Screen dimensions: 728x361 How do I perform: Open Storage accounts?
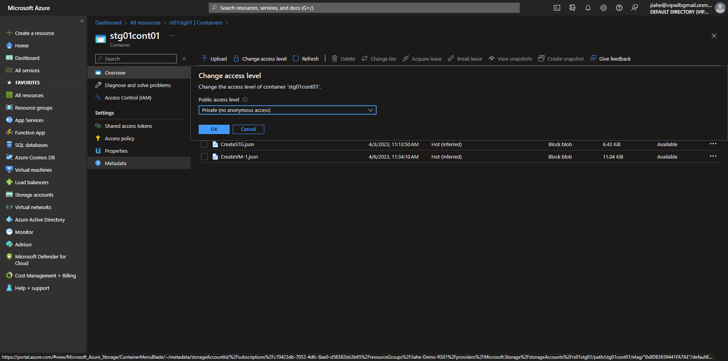click(x=44, y=195)
